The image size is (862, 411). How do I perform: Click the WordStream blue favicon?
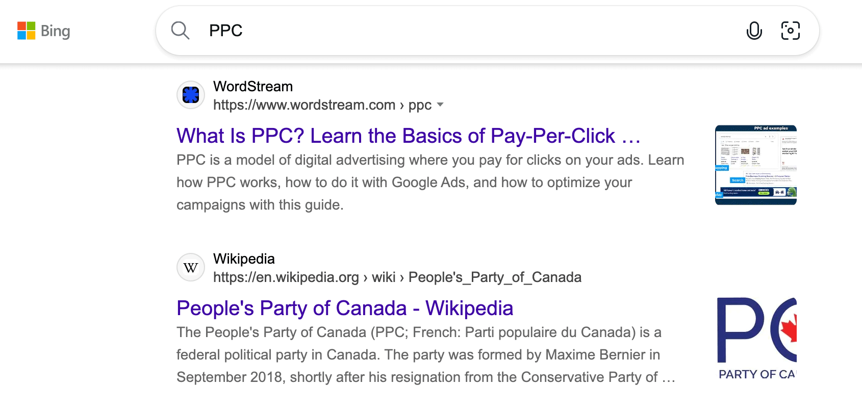click(191, 95)
